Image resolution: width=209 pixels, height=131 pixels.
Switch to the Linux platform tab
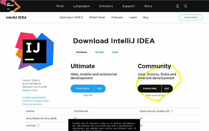pyautogui.click(x=115, y=52)
